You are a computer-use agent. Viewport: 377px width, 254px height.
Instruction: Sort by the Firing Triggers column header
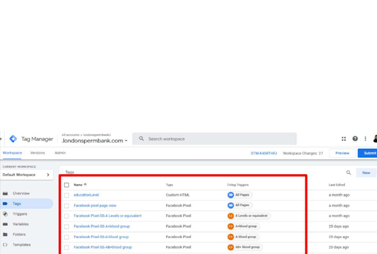[x=238, y=185]
